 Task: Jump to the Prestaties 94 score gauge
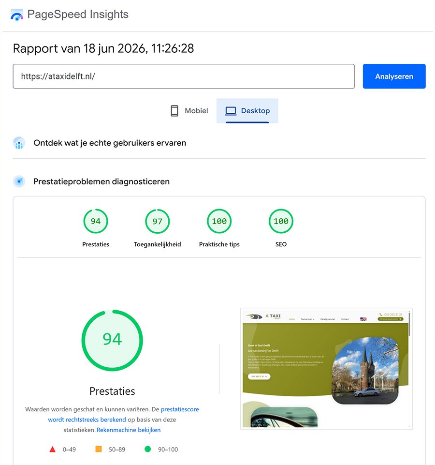(96, 221)
